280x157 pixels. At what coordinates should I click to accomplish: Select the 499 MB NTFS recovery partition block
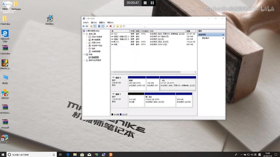coord(137,83)
